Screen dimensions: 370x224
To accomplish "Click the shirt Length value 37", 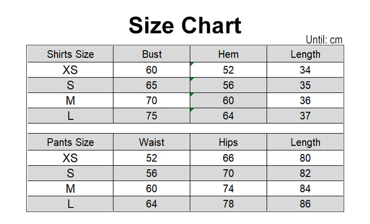I will coord(305,116).
